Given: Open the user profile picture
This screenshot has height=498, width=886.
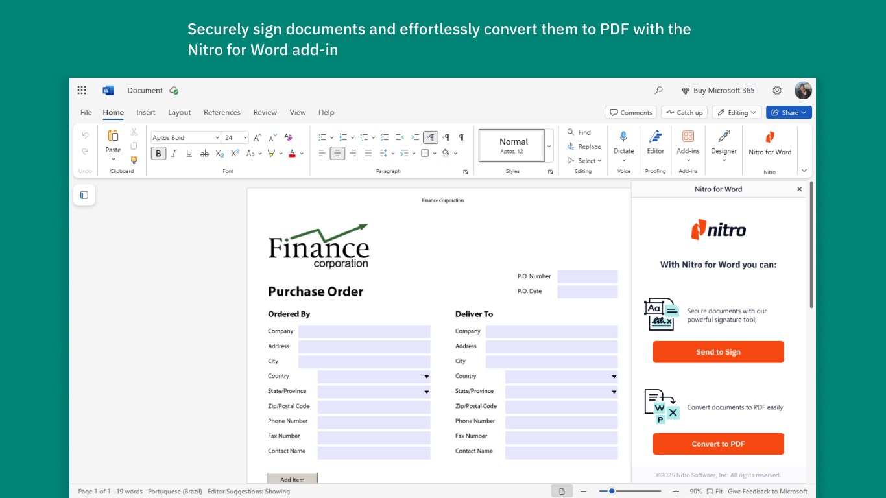Looking at the screenshot, I should 803,90.
